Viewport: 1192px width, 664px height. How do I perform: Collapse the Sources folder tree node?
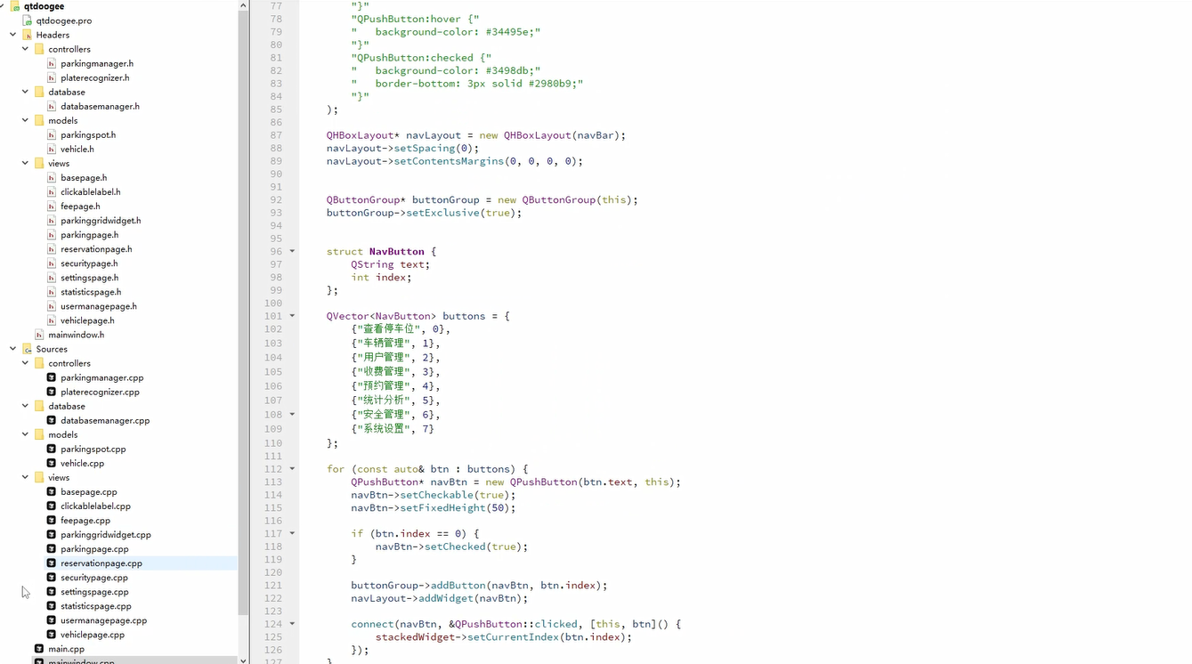(x=12, y=349)
